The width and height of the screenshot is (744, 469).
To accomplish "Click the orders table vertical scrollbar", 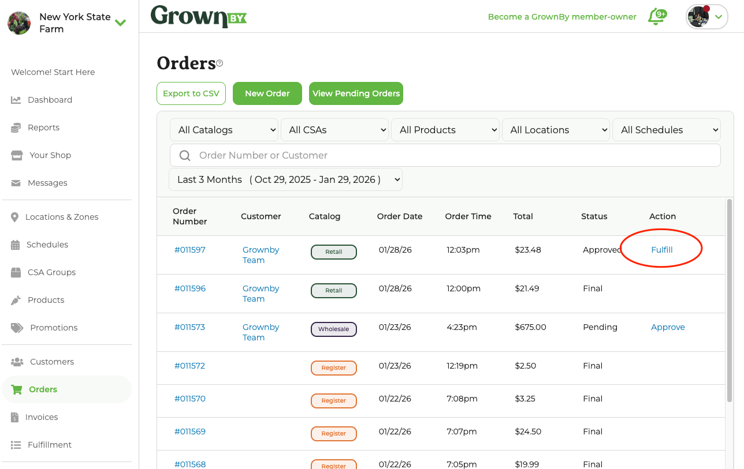I will pyautogui.click(x=729, y=300).
